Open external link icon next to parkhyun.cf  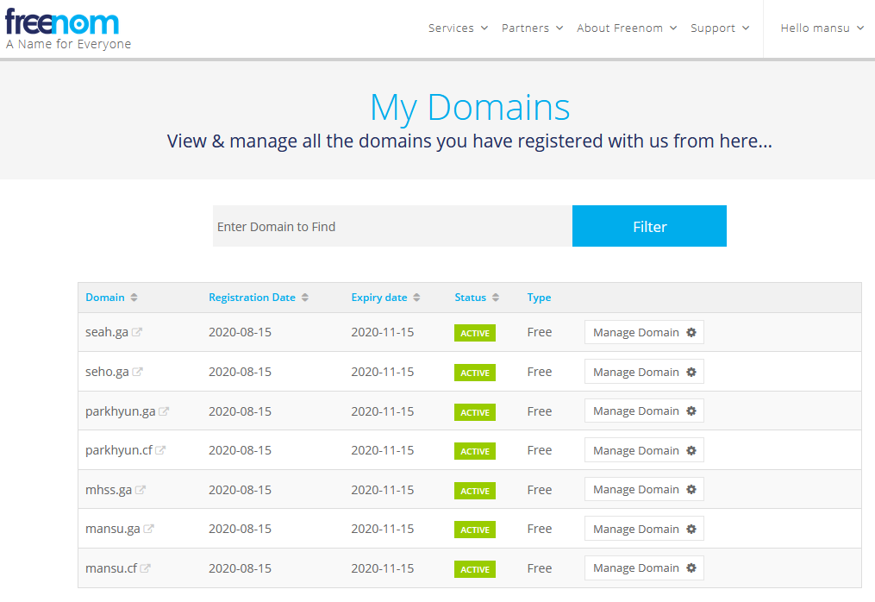pos(160,450)
